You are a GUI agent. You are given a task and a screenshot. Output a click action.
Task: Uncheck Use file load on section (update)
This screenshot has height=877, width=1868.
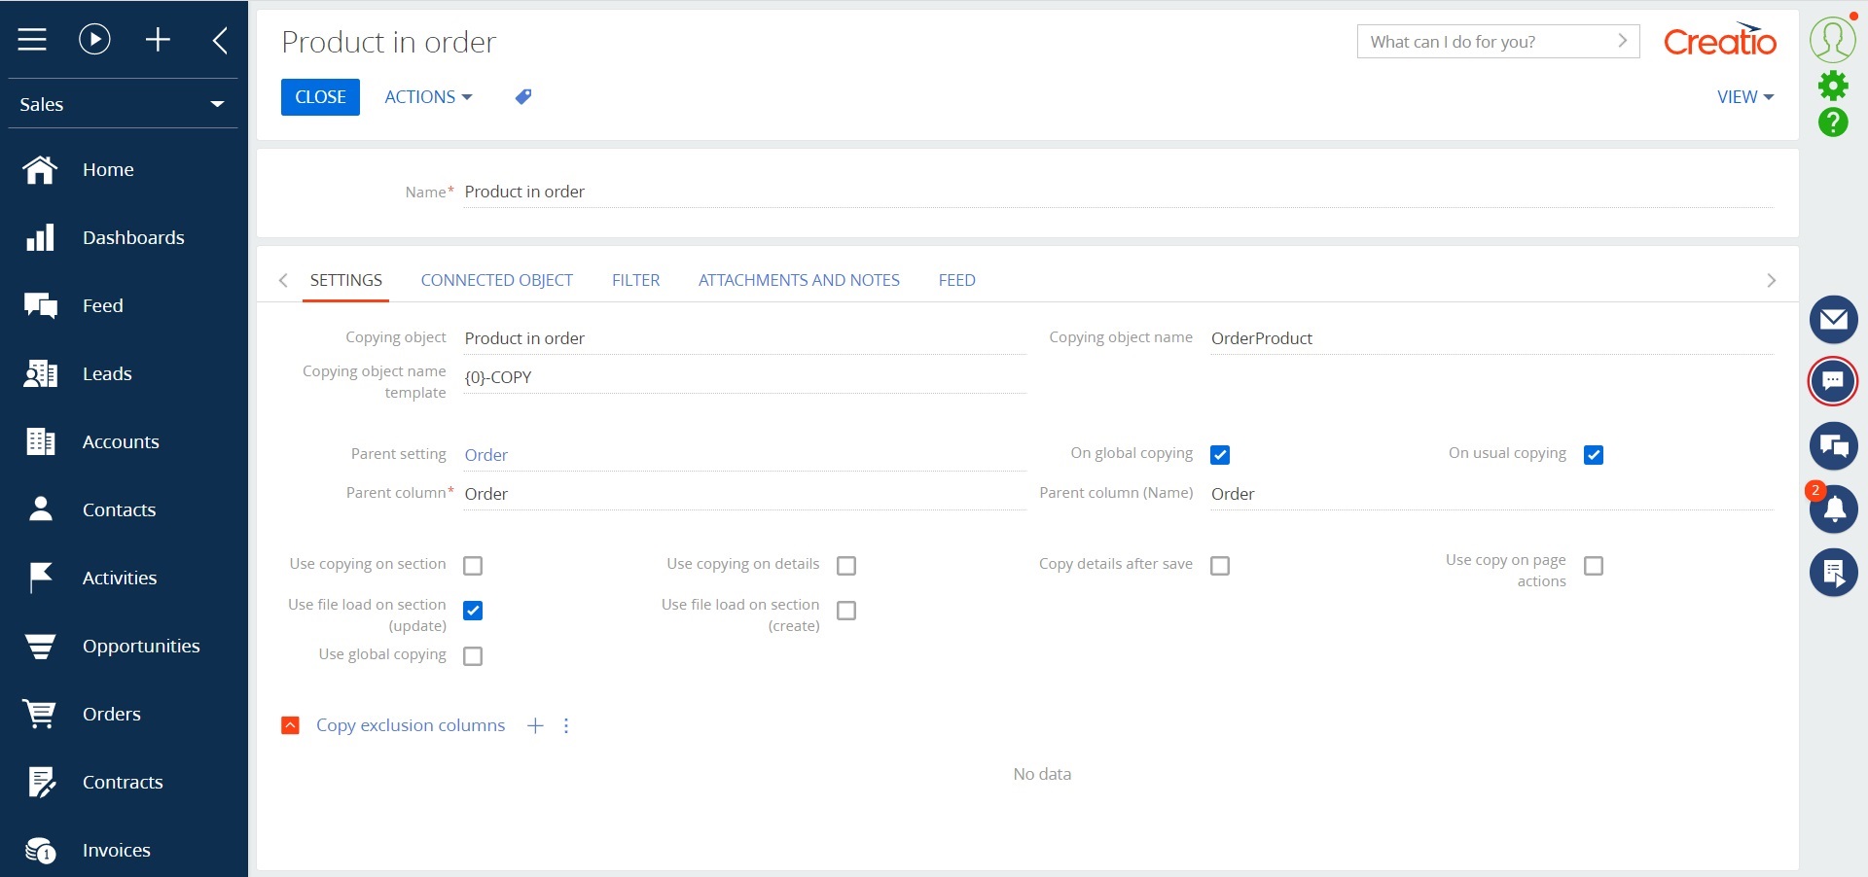pos(473,611)
